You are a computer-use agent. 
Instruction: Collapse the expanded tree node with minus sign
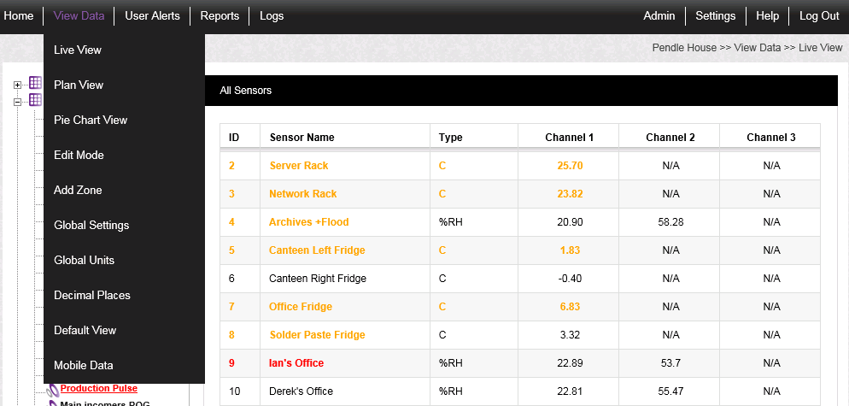tap(17, 100)
